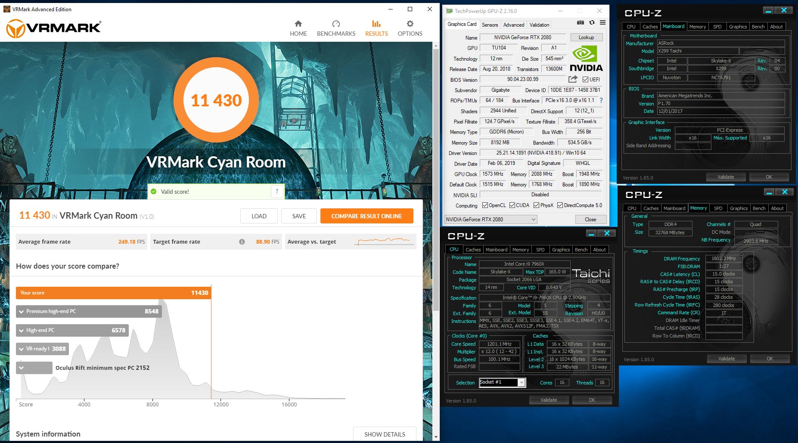798x443 pixels.
Task: Click Lookup button in GPU-Z
Action: [586, 37]
